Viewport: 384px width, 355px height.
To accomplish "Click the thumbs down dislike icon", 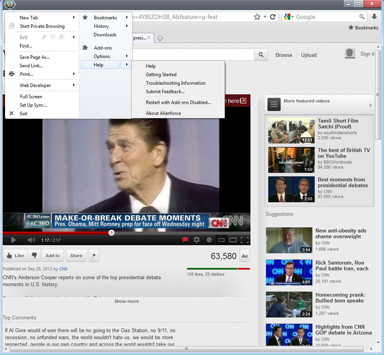I will [x=35, y=255].
